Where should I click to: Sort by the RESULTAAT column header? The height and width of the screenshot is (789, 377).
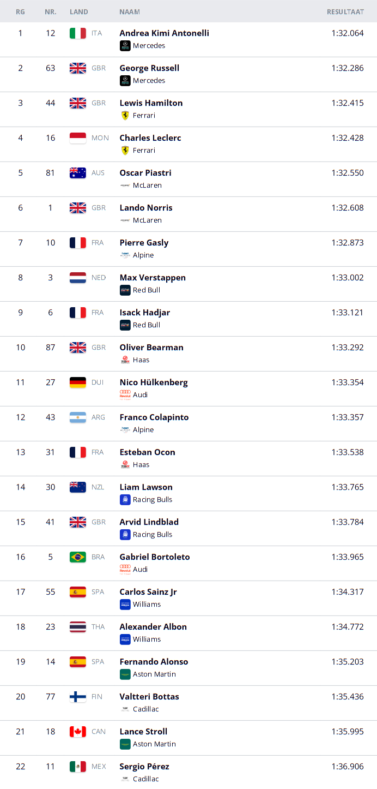pos(345,11)
